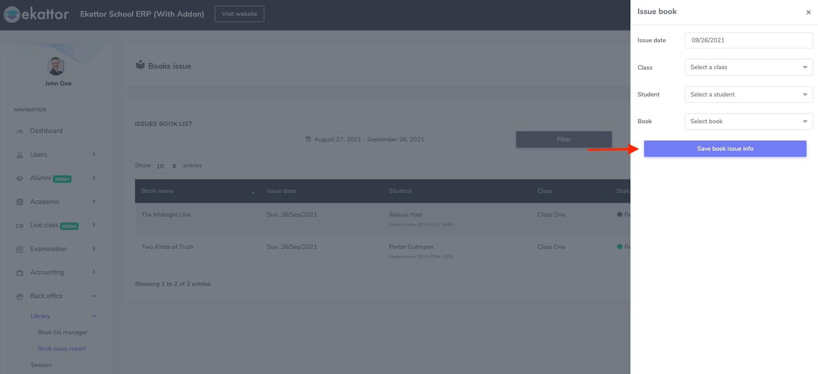Collapse the Library submenu
Image resolution: width=818 pixels, height=374 pixels.
point(94,316)
